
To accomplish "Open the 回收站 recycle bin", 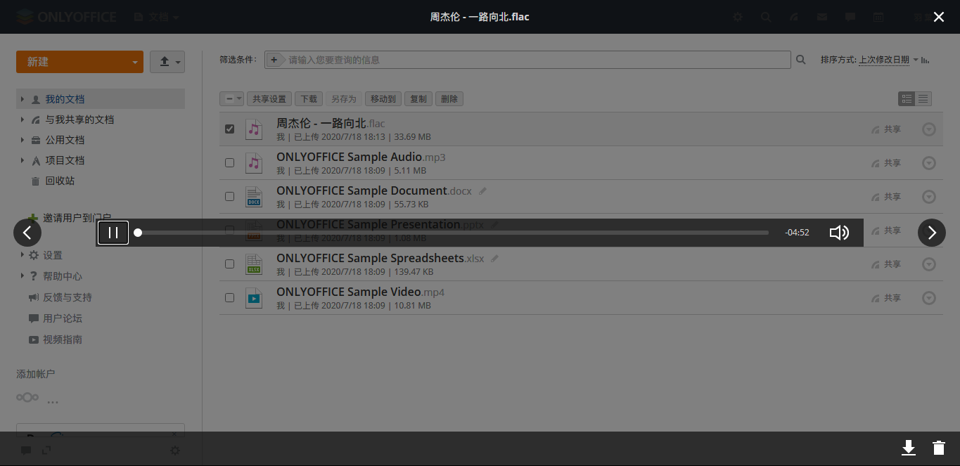I will (60, 181).
